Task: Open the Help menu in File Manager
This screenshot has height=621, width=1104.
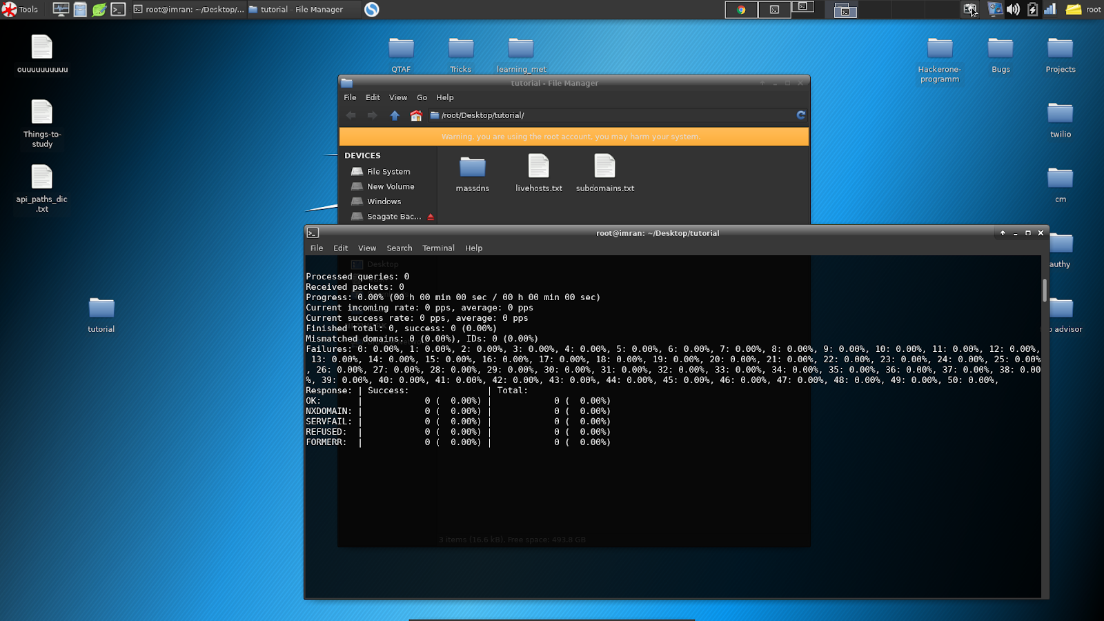Action: pos(445,97)
